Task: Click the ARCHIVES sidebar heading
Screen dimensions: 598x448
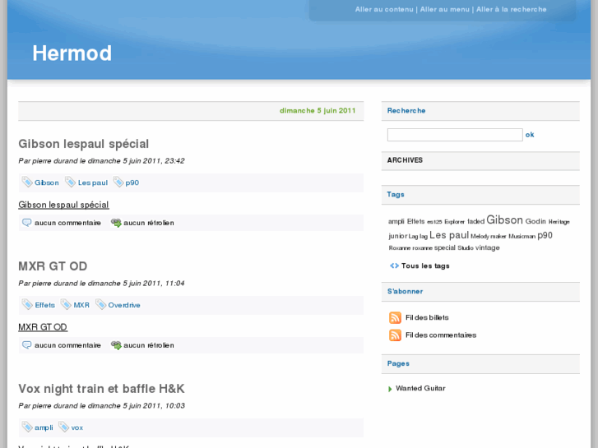Action: click(x=405, y=160)
